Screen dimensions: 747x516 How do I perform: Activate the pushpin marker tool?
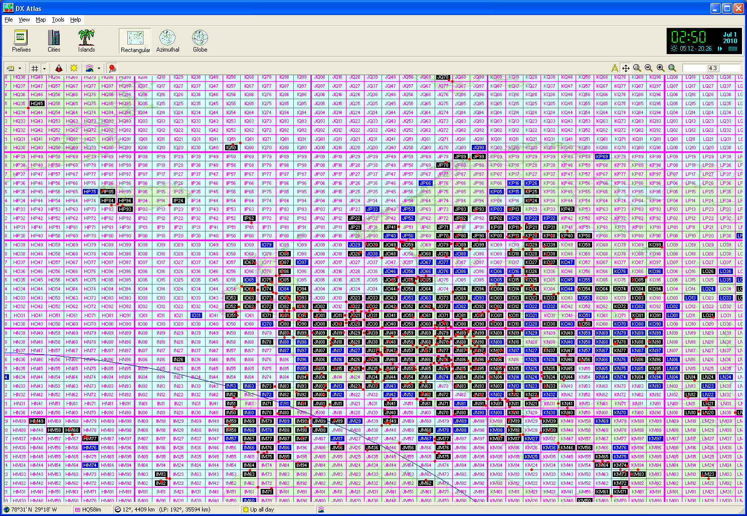112,68
